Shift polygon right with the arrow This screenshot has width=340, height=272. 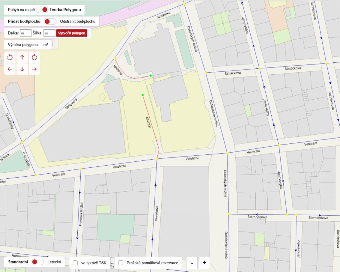34,69
